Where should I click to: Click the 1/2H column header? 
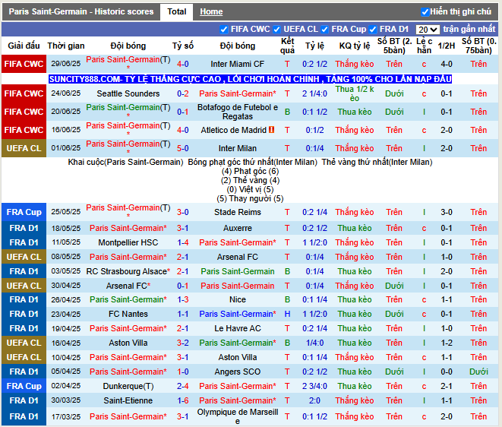click(447, 46)
